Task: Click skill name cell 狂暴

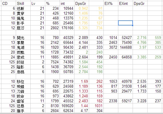Action: point(23,106)
